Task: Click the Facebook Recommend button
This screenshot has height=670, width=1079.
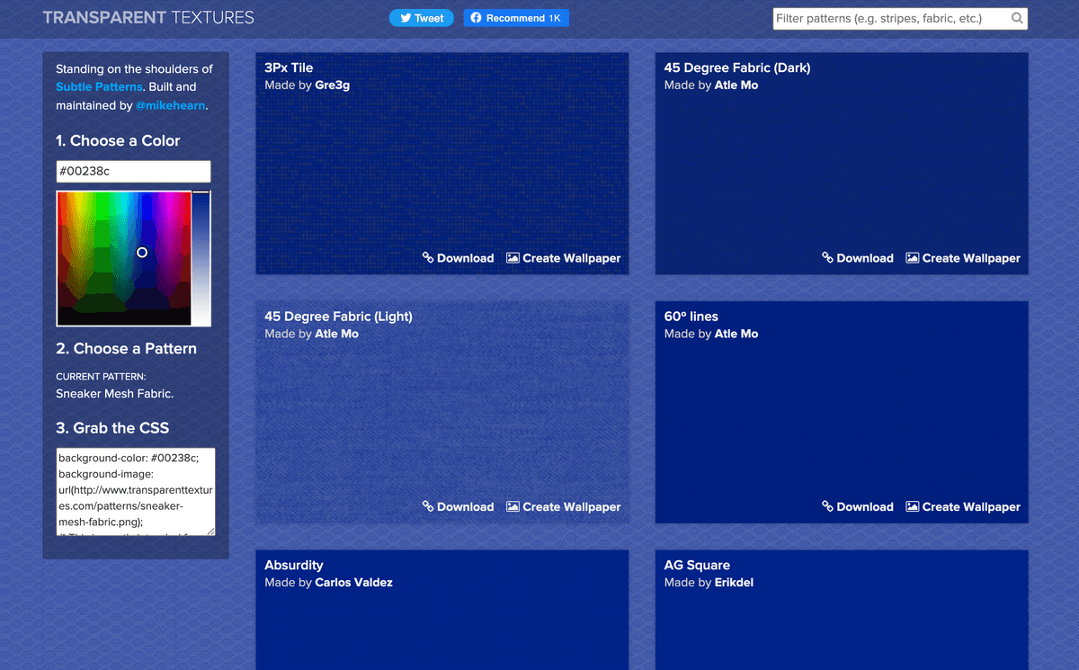Action: tap(516, 18)
